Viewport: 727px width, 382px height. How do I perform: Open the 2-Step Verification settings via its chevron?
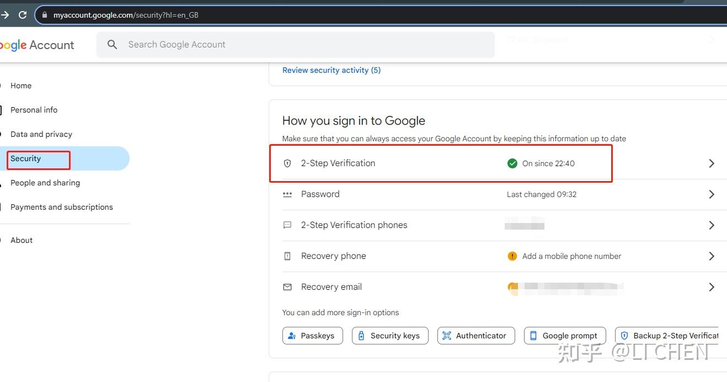point(711,163)
